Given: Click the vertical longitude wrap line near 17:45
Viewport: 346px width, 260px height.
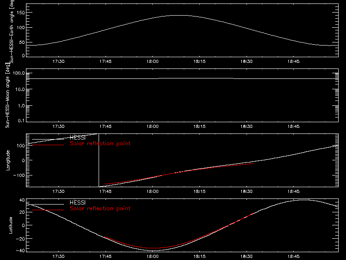Looking at the screenshot, I should pyautogui.click(x=99, y=160).
